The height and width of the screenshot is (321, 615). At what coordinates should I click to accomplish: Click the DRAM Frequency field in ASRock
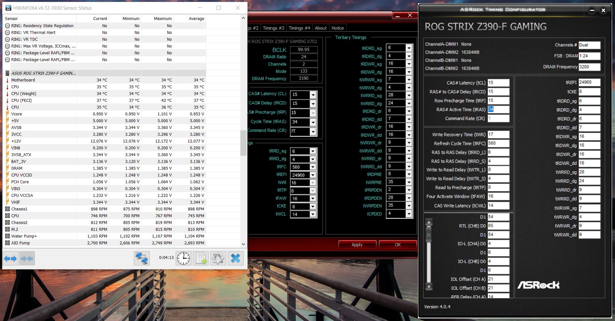[589, 67]
